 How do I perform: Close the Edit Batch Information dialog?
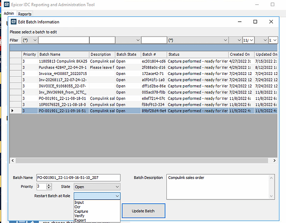pyautogui.click(x=271, y=22)
